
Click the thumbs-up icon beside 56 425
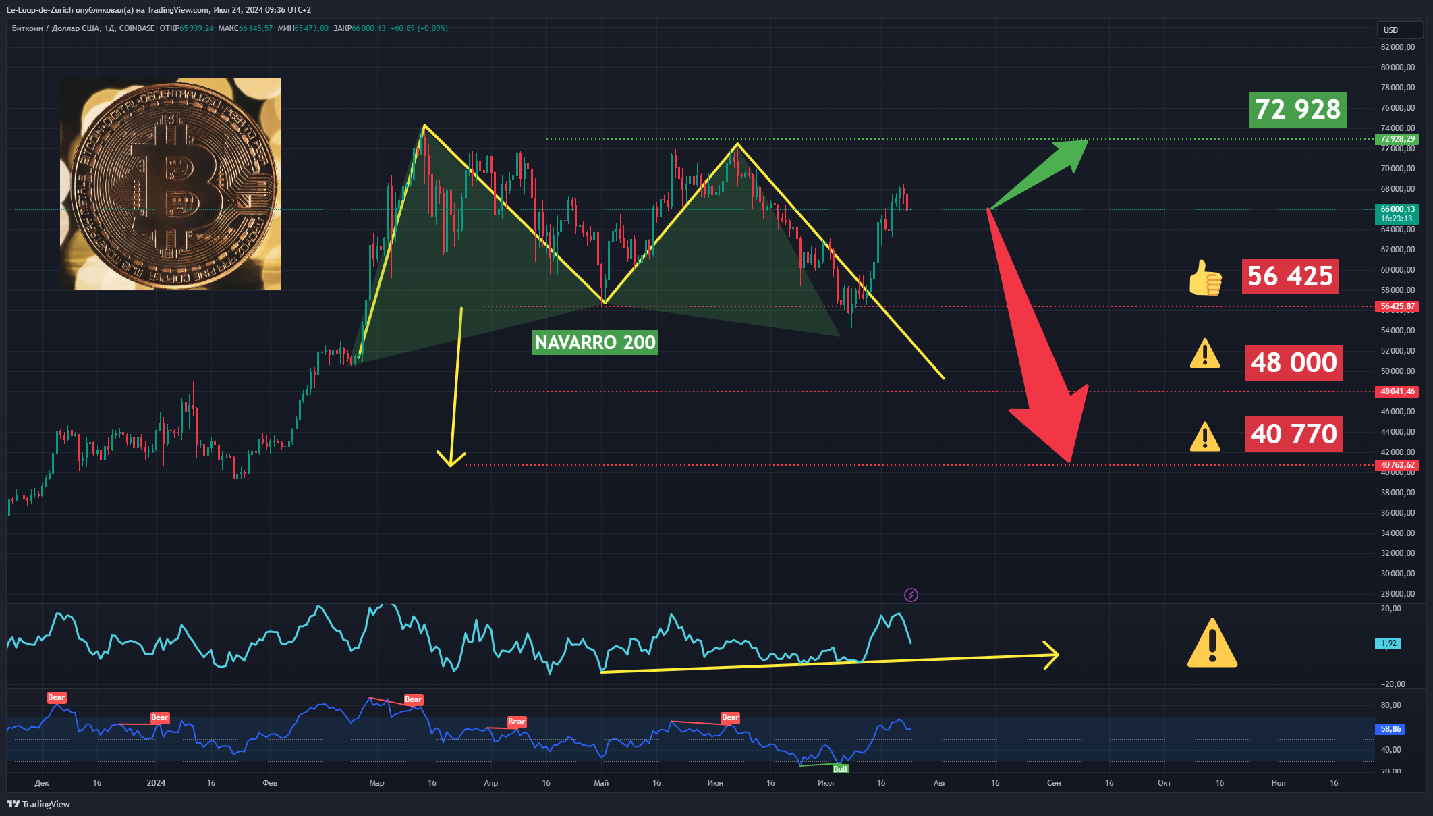1206,277
